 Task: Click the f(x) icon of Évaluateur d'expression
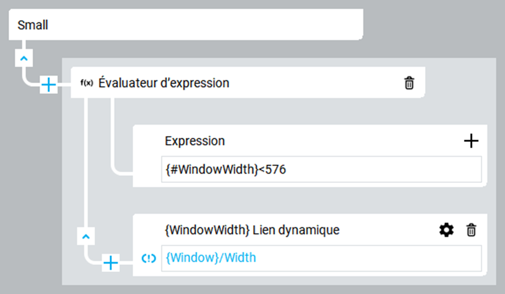pos(87,83)
